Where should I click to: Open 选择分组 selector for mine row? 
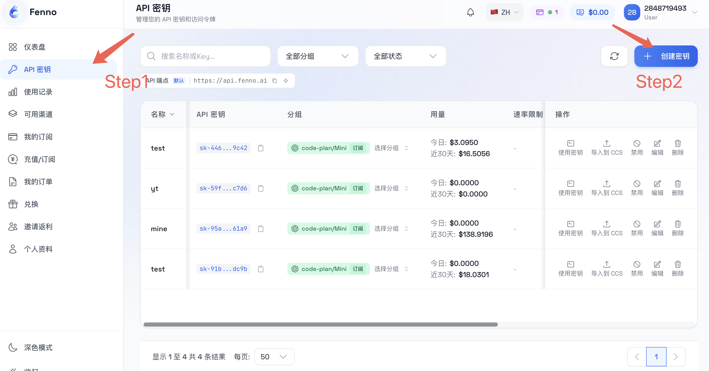click(391, 229)
